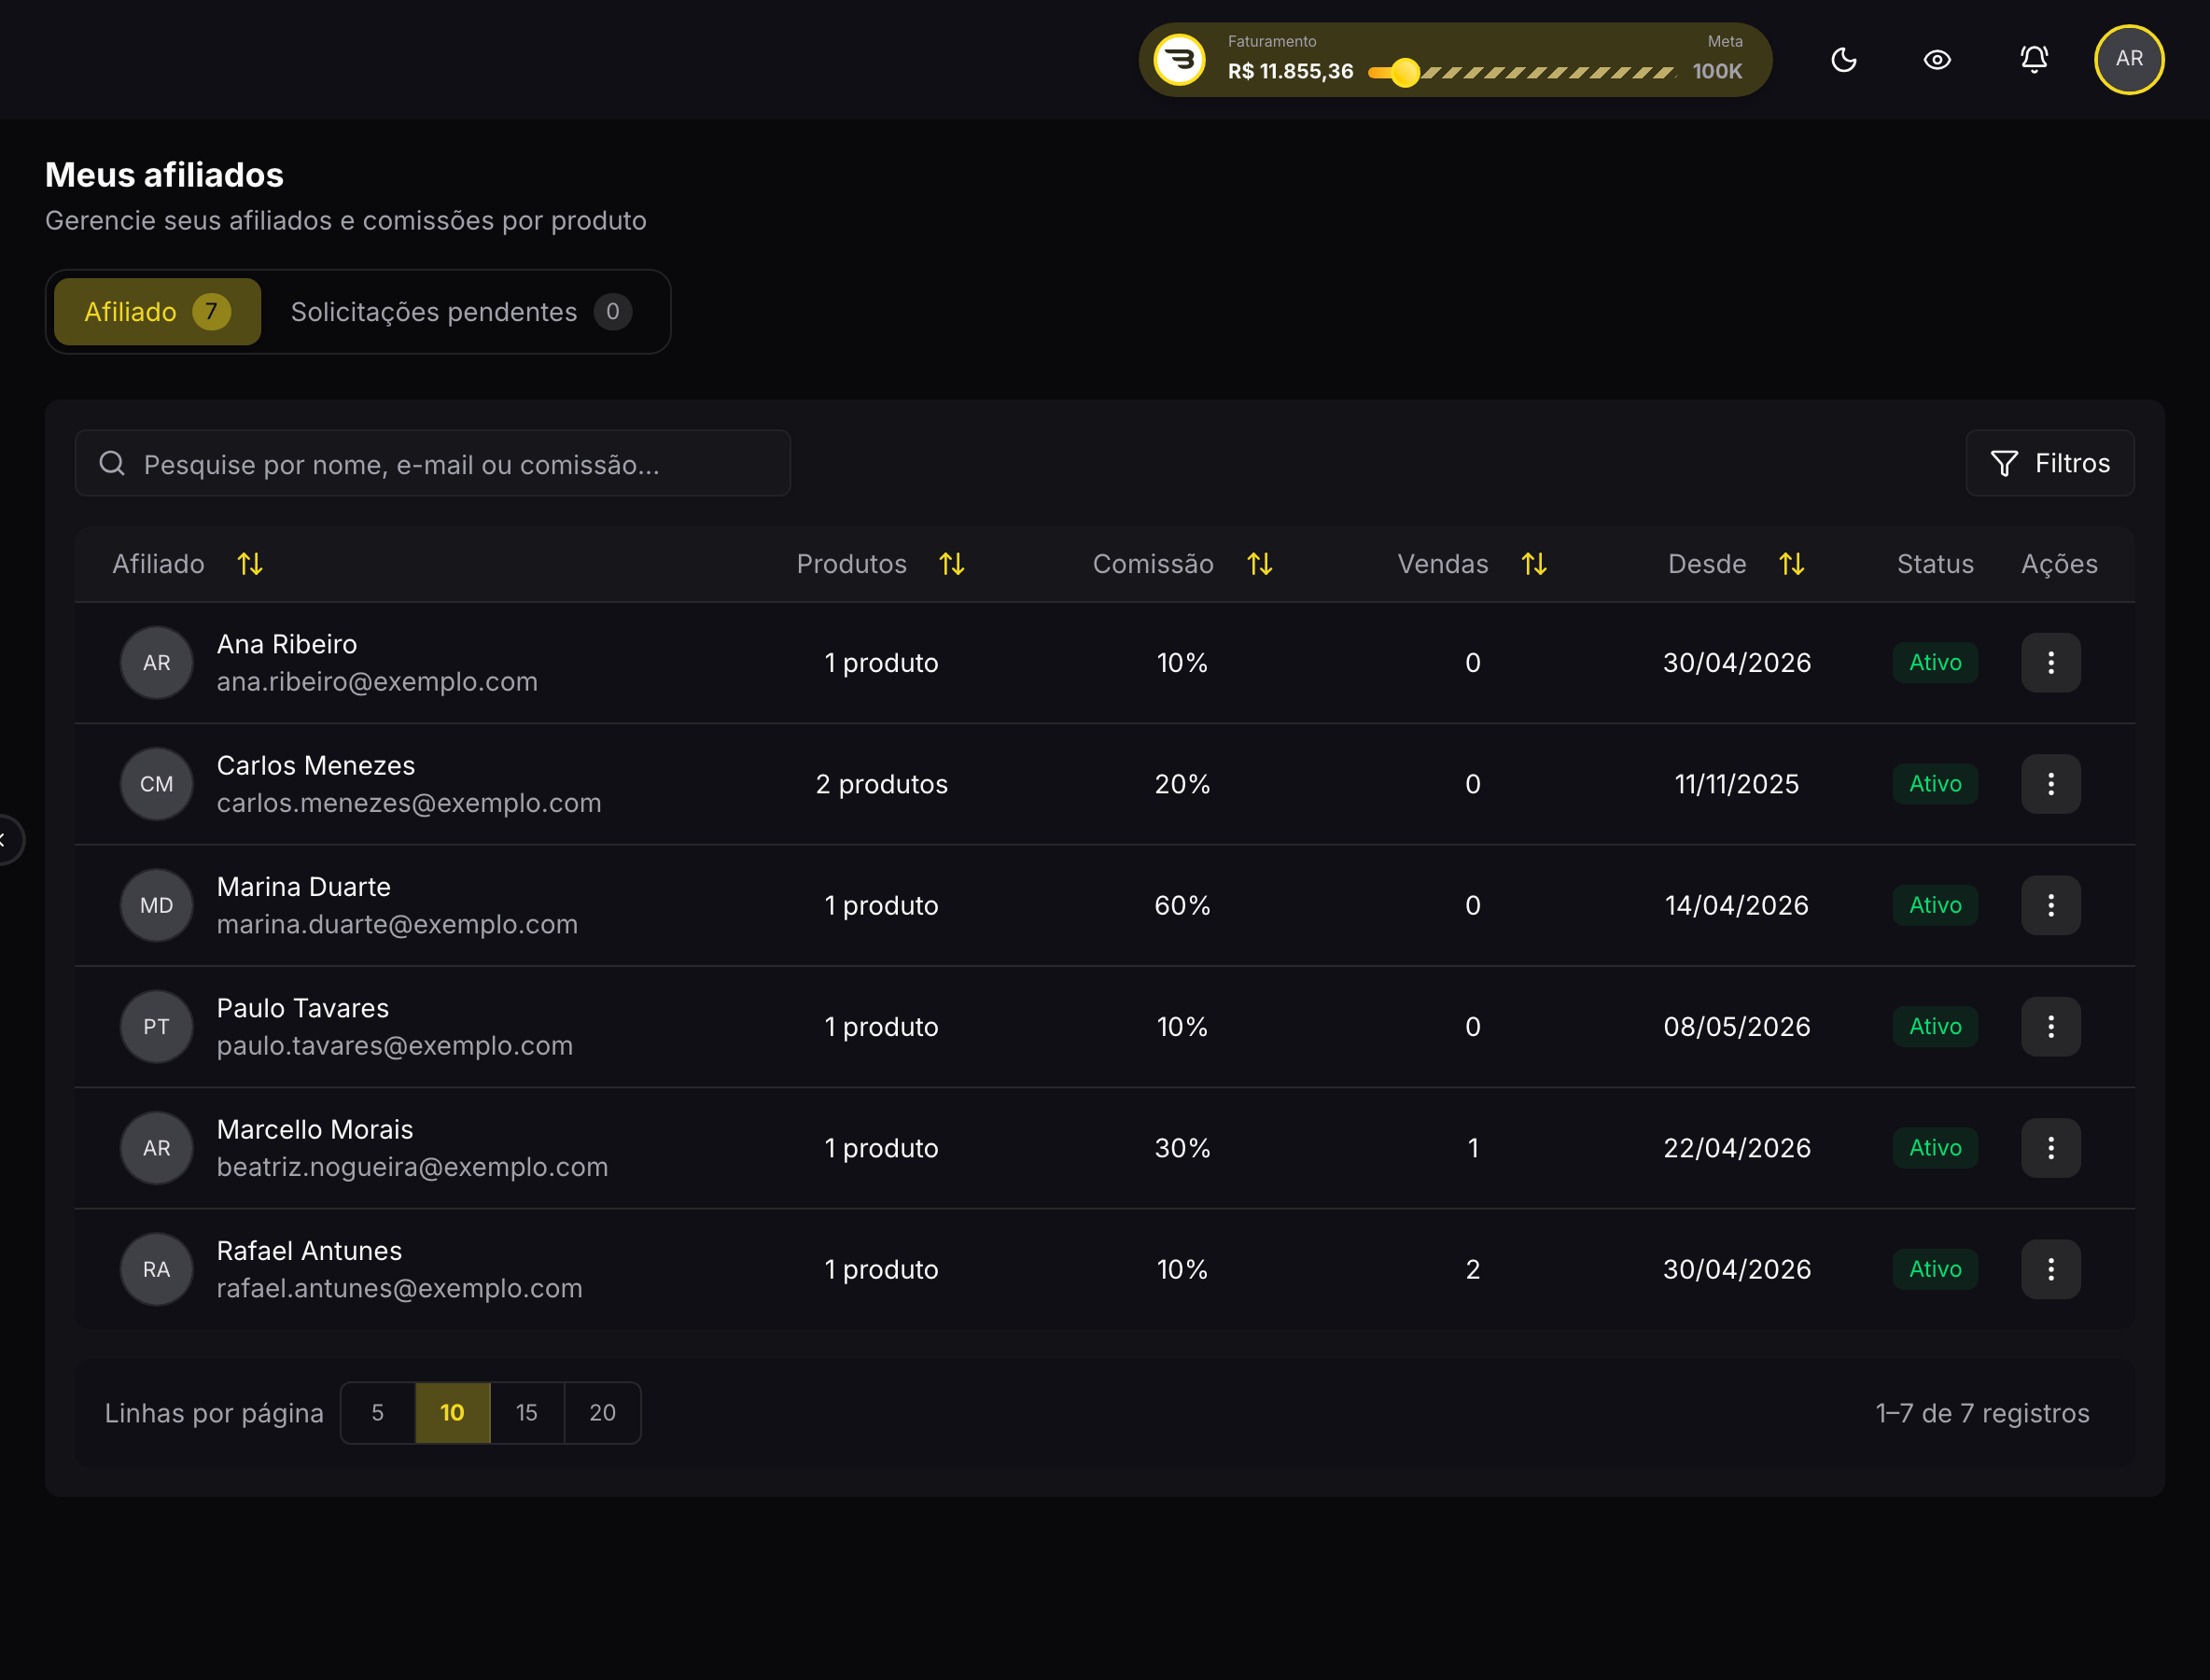Viewport: 2210px width, 1680px height.
Task: Click the brand logo in the Faturamento bar
Action: pyautogui.click(x=1180, y=60)
